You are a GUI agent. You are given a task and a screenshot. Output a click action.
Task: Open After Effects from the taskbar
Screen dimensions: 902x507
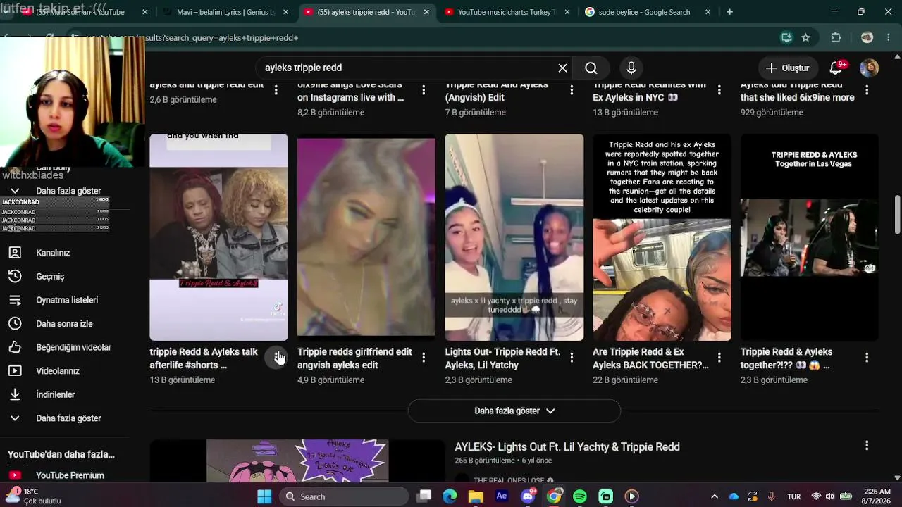coord(502,496)
